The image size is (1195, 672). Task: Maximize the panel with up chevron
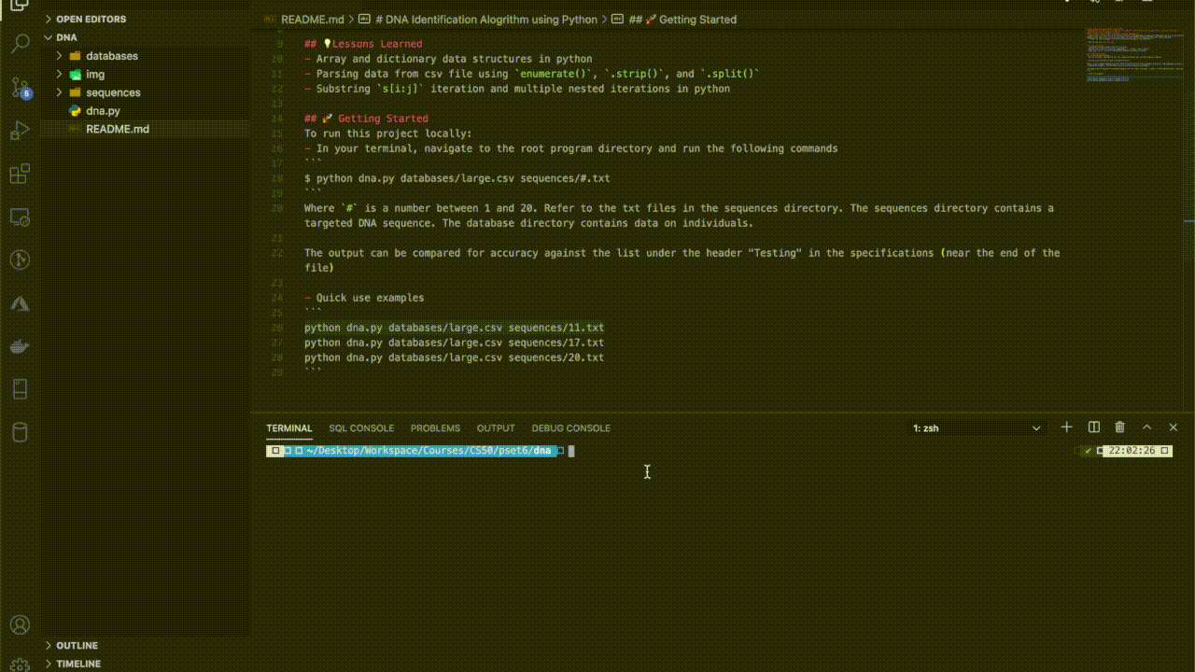pos(1147,427)
